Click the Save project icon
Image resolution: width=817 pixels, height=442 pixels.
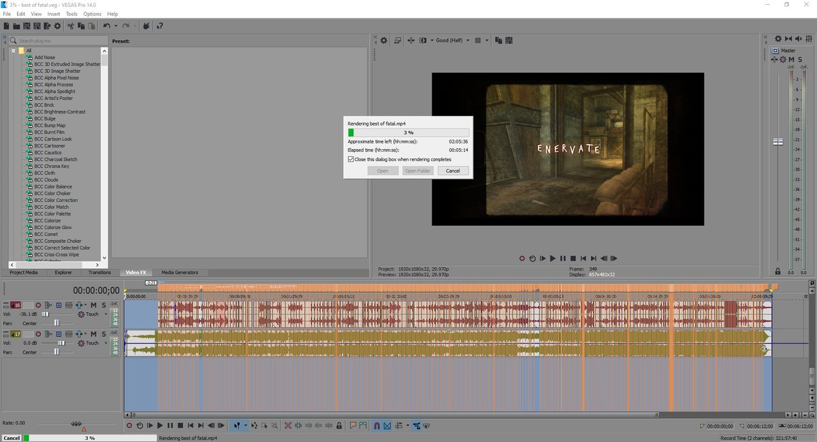[27, 26]
